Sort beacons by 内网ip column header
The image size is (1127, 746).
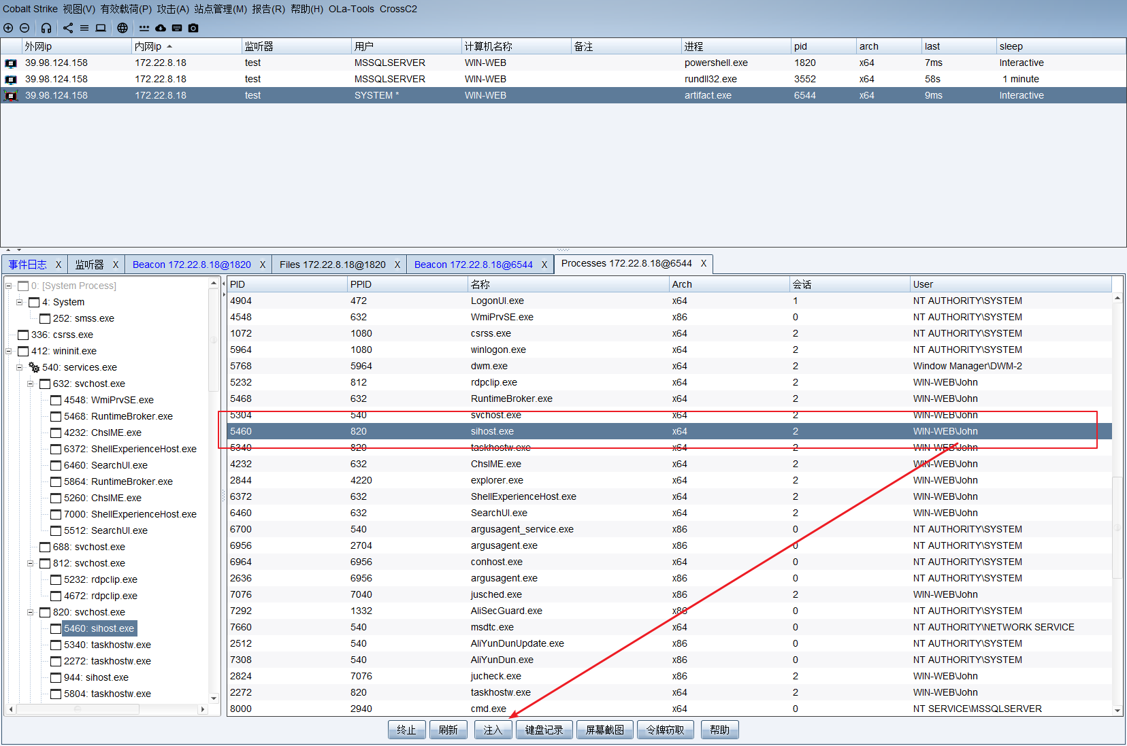coord(186,46)
